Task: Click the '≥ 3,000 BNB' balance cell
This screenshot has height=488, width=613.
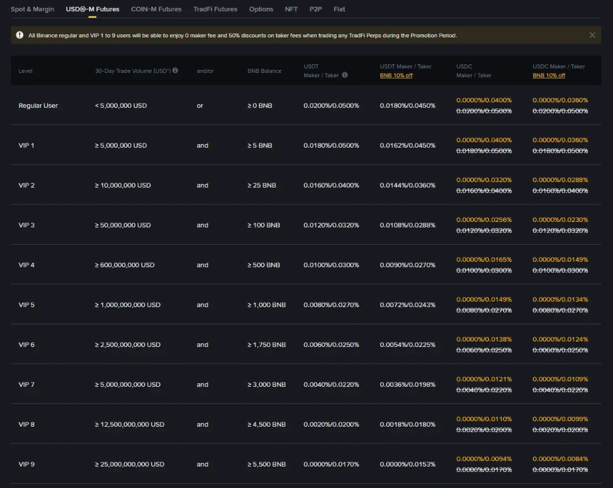Action: point(266,385)
